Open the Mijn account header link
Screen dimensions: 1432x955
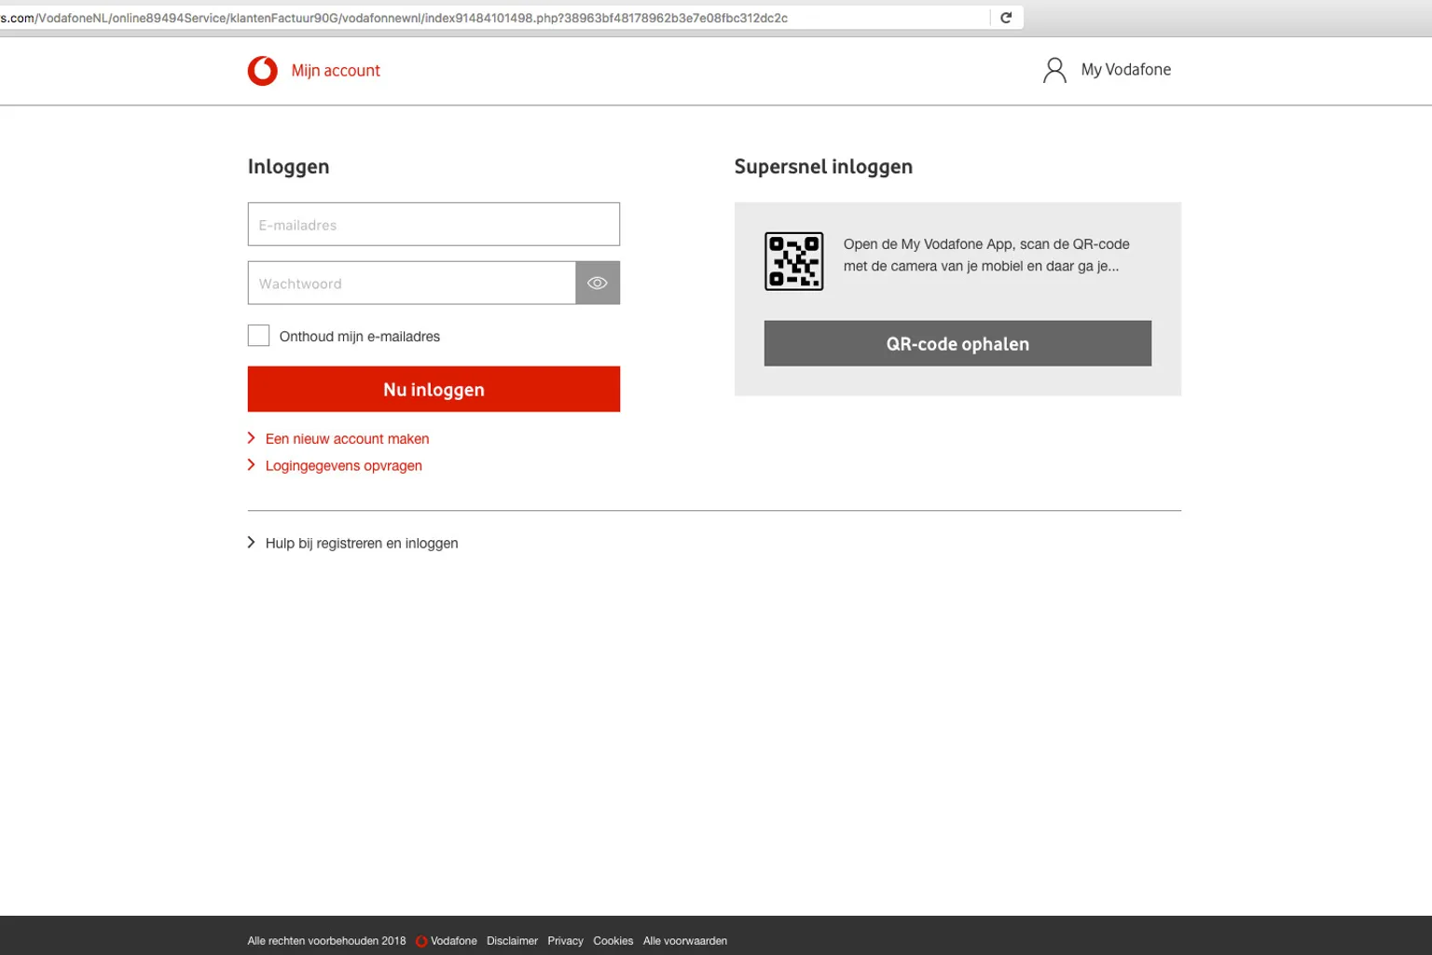[x=336, y=71]
